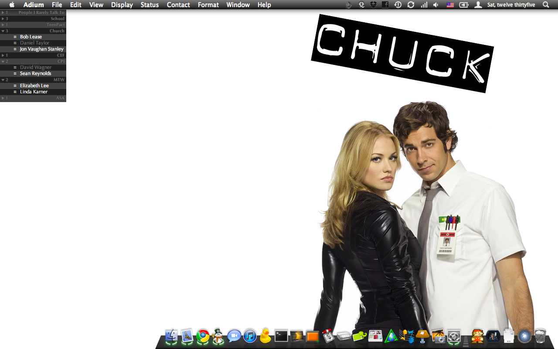The height and width of the screenshot is (349, 558).
Task: Launch the music notes dock app
Action: click(x=407, y=336)
